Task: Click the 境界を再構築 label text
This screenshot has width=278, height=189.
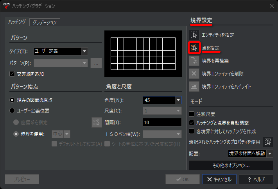Action: 215,61
